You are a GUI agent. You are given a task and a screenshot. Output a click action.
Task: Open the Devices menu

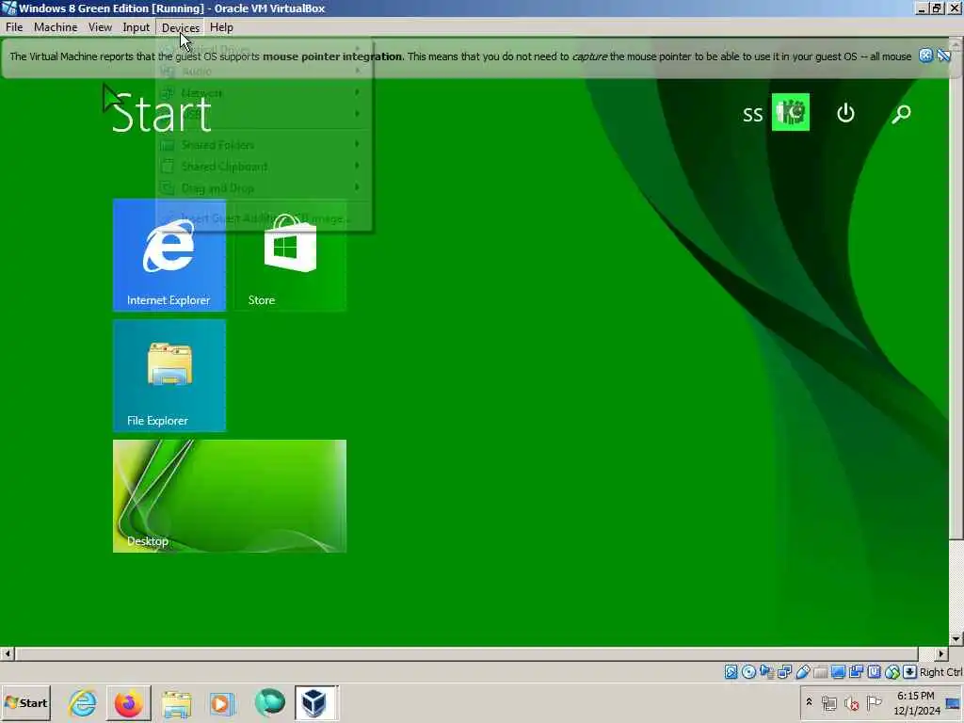click(x=180, y=27)
